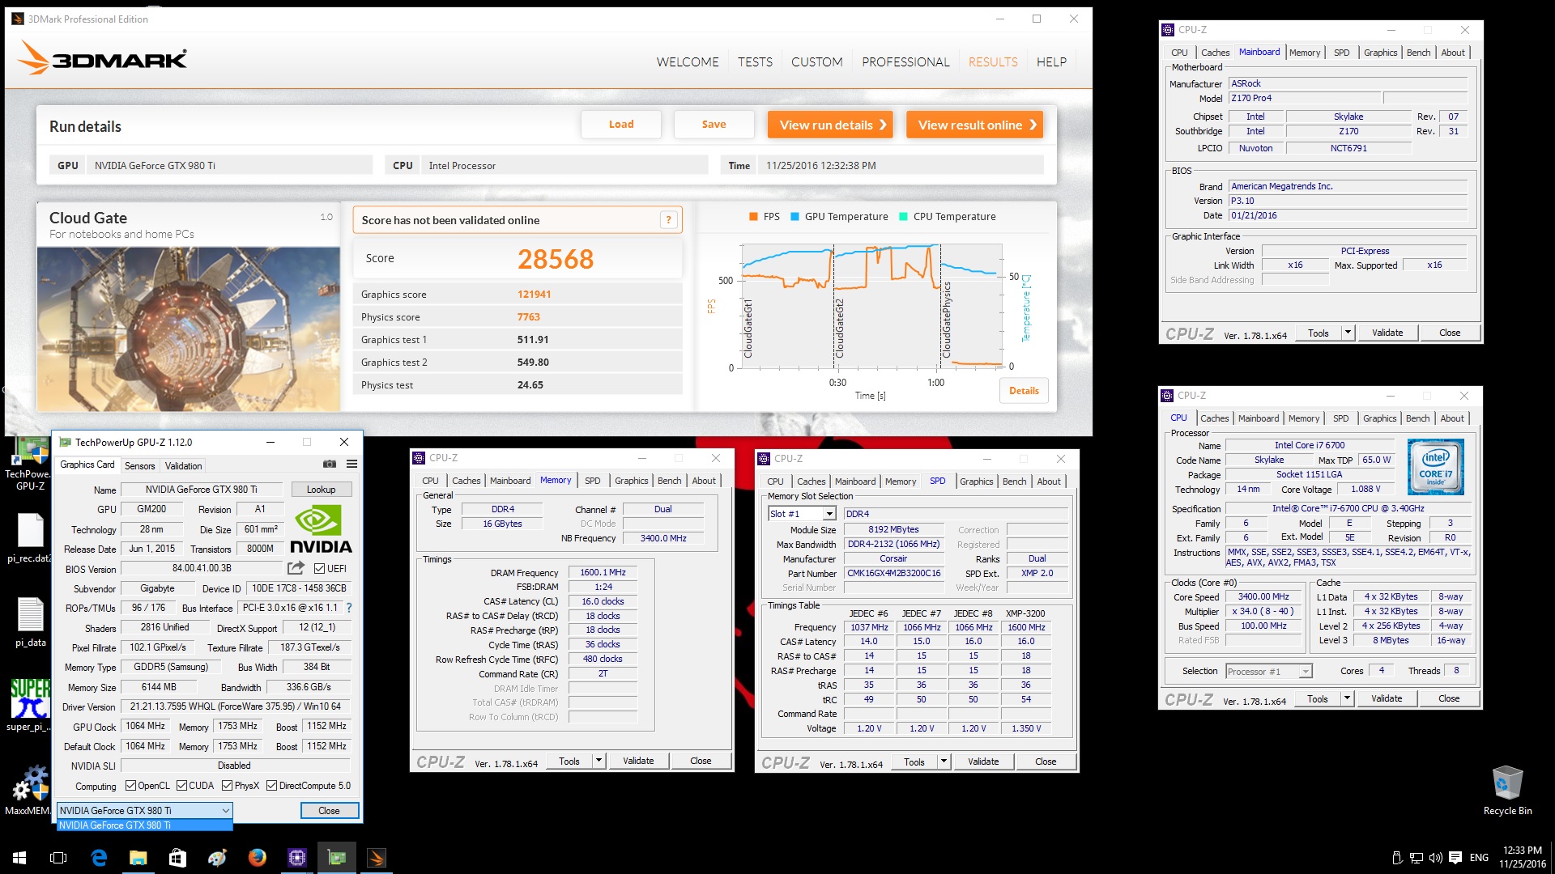Viewport: 1555px width, 874px height.
Task: Open the PROFESSIONAL tab in 3DMark
Action: click(x=905, y=62)
